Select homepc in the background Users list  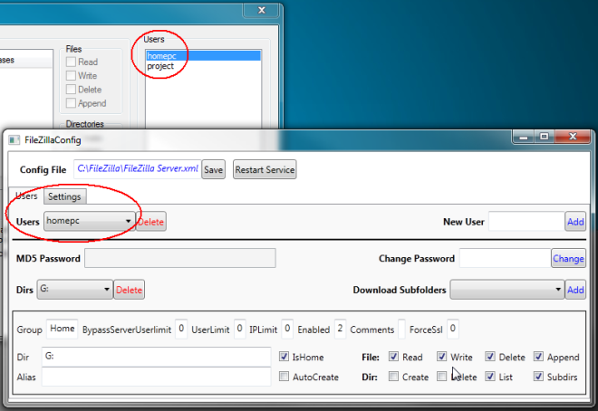pos(203,56)
